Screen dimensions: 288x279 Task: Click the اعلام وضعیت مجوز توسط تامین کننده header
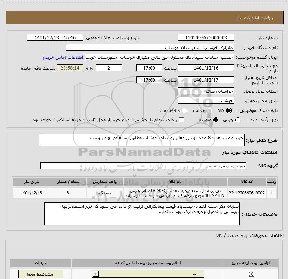pyautogui.click(x=148, y=263)
